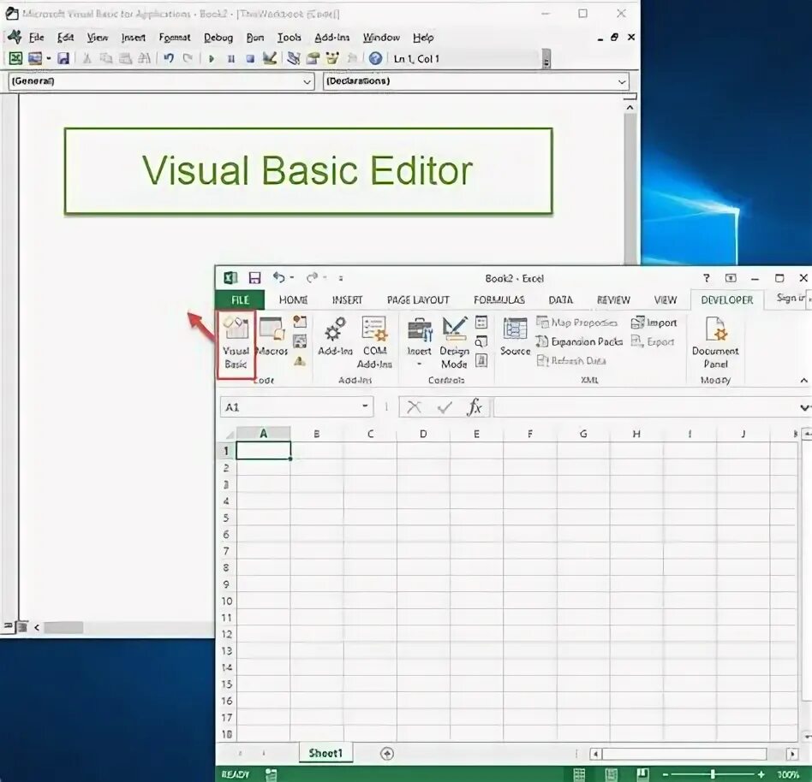Open the Debug menu in the VBE
The image size is (812, 782).
(218, 37)
